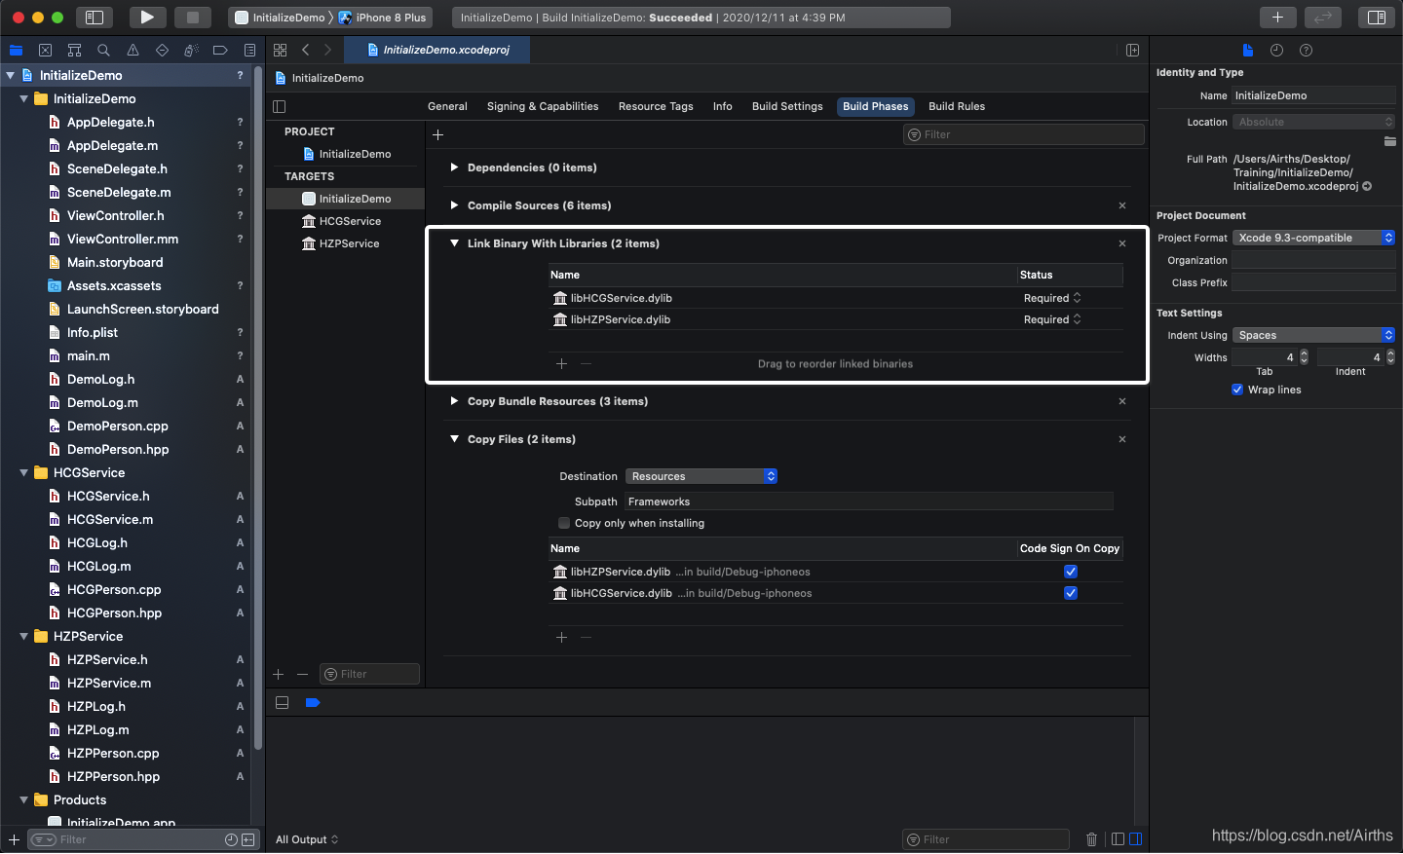Stop the running task with Stop button
This screenshot has height=854, width=1403.
pos(193,17)
